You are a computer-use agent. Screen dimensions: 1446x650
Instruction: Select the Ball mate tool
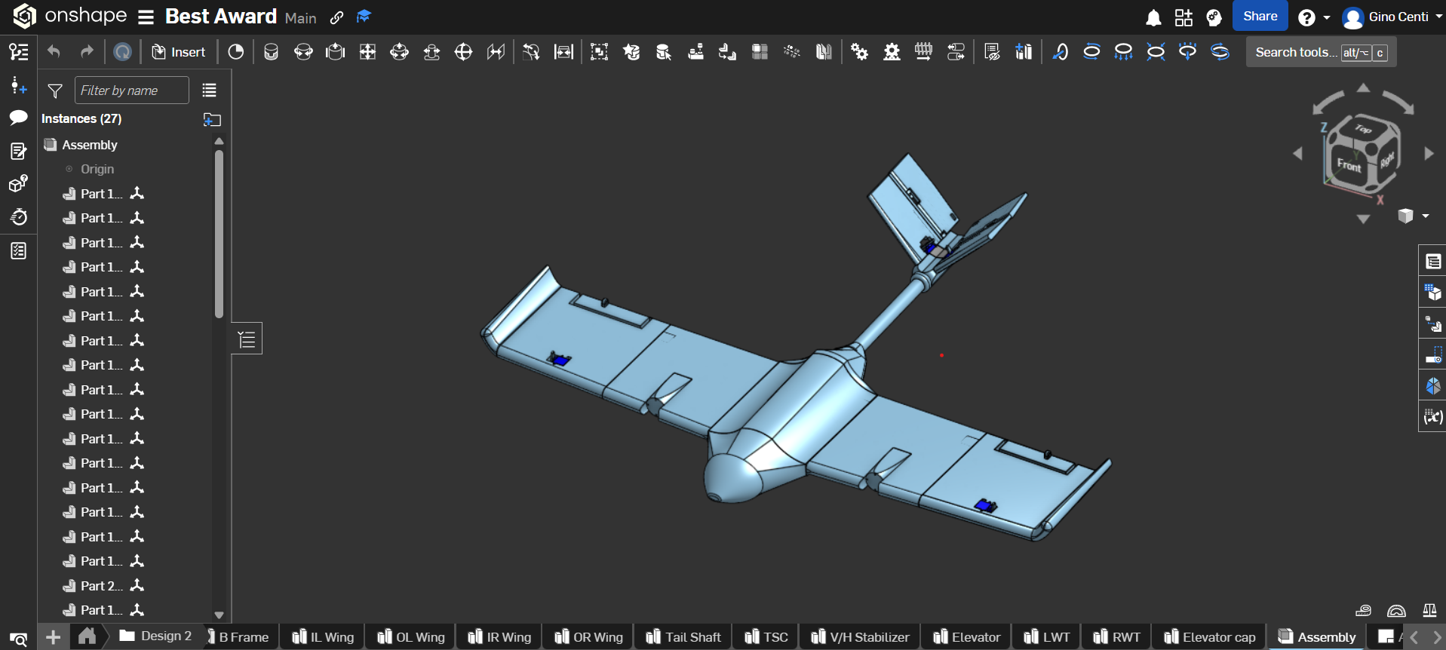(463, 52)
